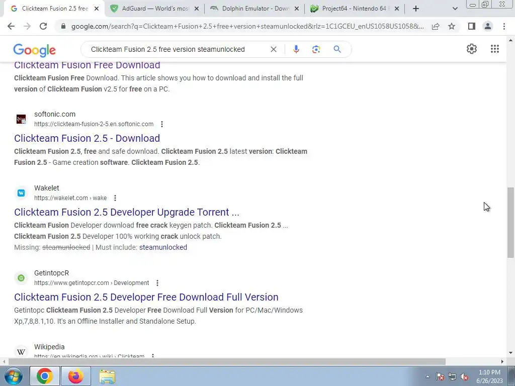Click the Show desktop button
The image size is (515, 386).
(x=511, y=376)
